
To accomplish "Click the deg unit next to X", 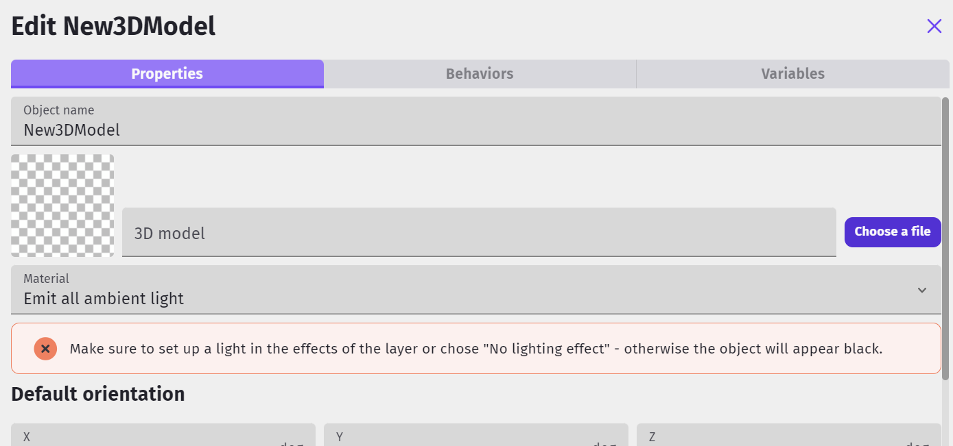I will coord(291,444).
